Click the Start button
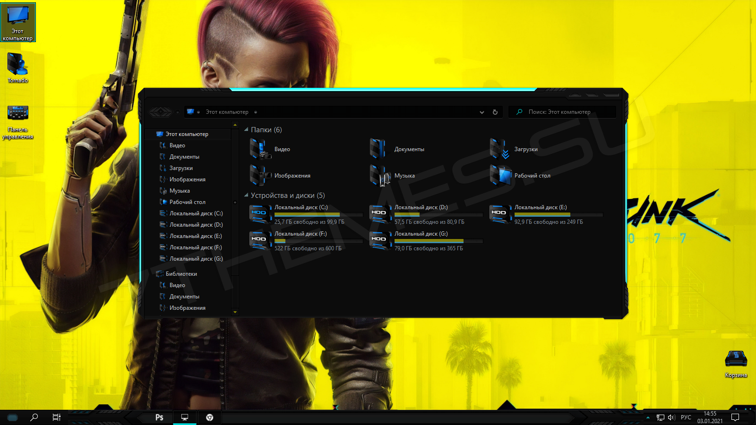 pyautogui.click(x=13, y=417)
